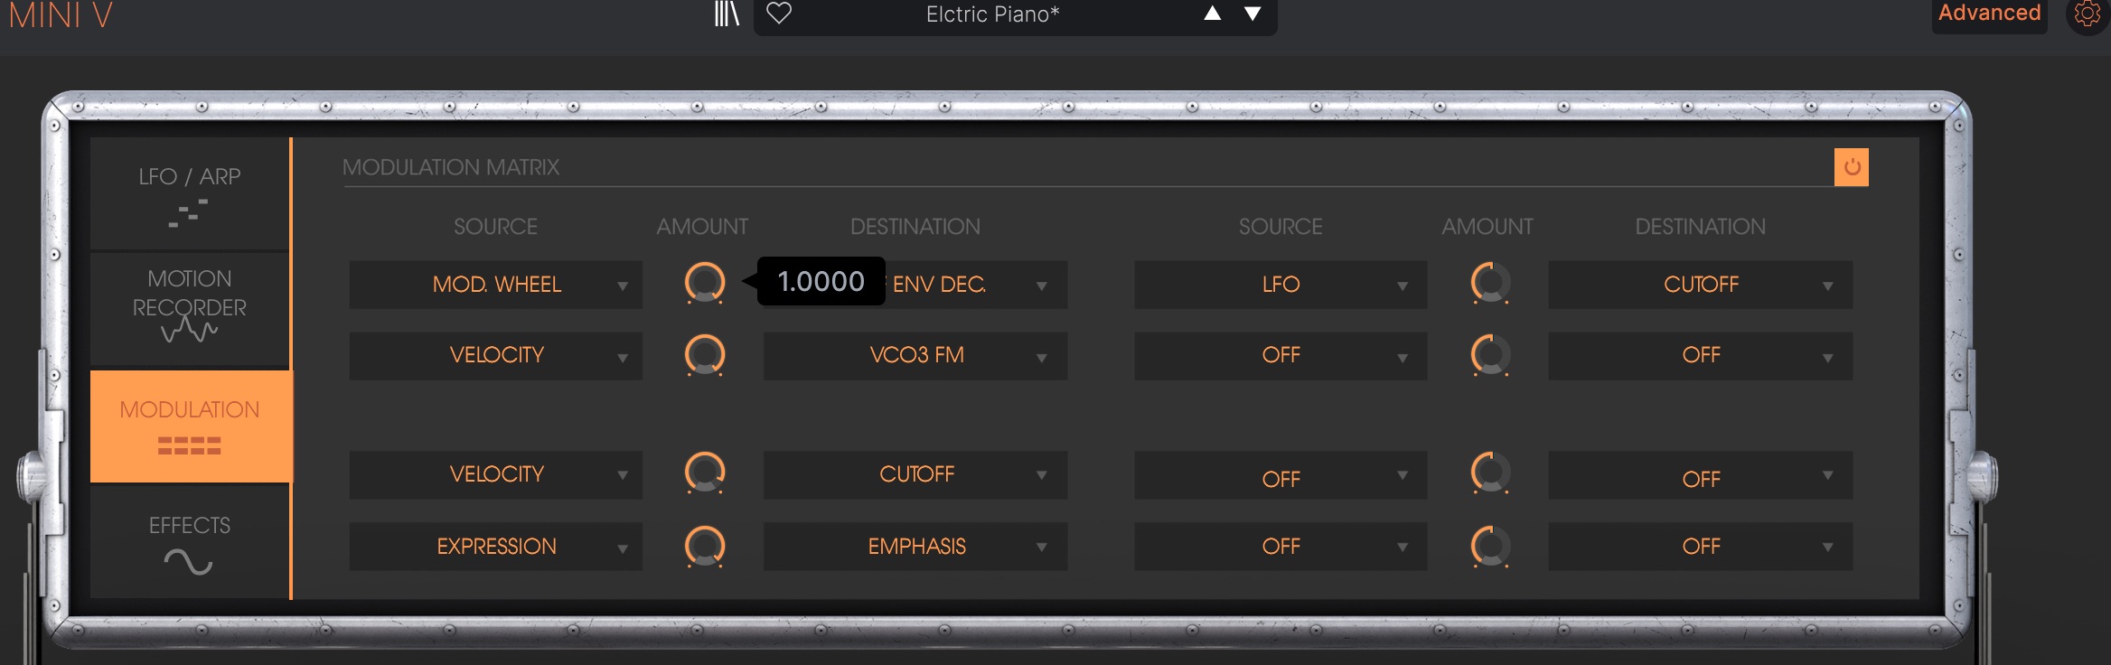Screen dimensions: 2111x665
Task: Expand the VCO3 FM destination dropdown
Action: (x=915, y=355)
